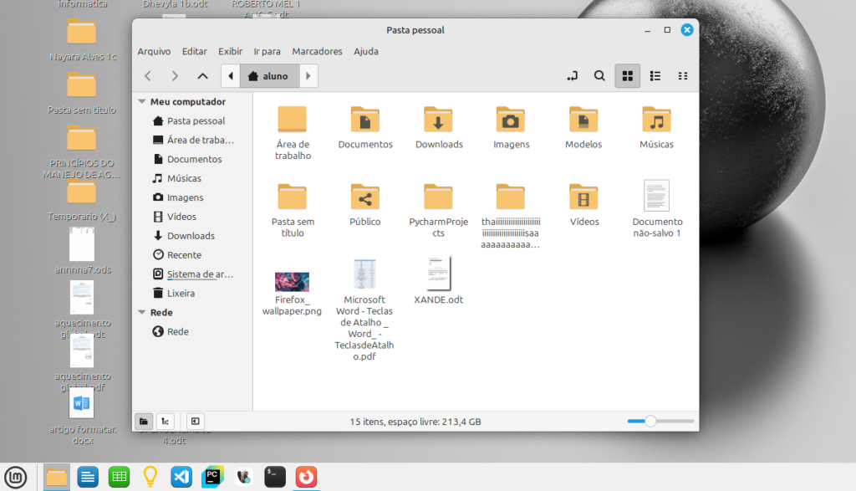Open the Marcadores menu
The image size is (856, 491).
pos(317,51)
